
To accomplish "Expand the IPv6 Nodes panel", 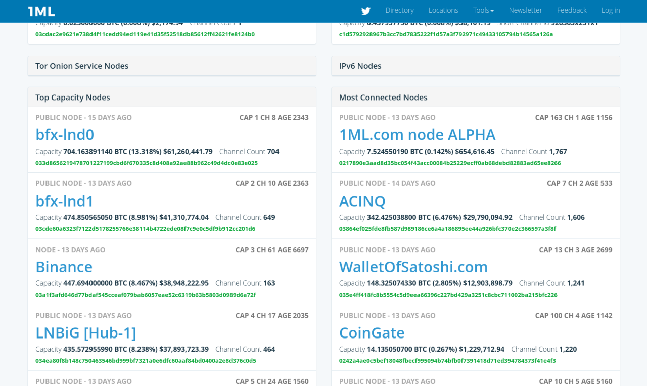I will tap(360, 66).
